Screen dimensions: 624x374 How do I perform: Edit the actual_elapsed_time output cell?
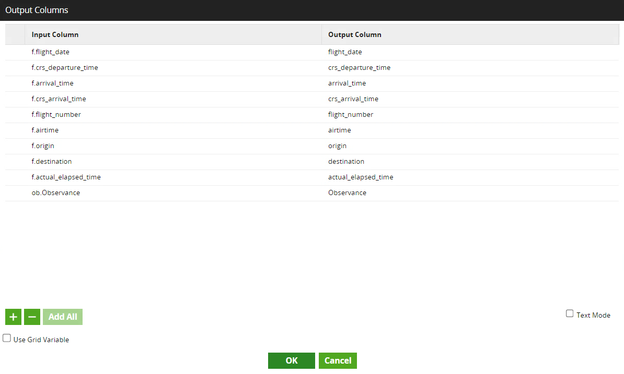[361, 177]
